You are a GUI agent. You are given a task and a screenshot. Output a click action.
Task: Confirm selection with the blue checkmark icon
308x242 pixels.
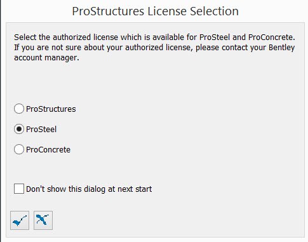[x=20, y=220]
